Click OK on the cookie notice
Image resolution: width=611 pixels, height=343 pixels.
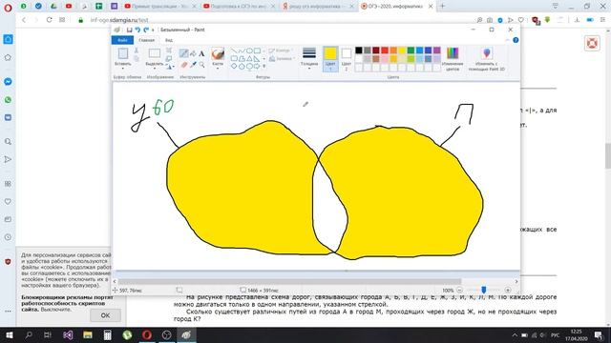click(x=105, y=315)
